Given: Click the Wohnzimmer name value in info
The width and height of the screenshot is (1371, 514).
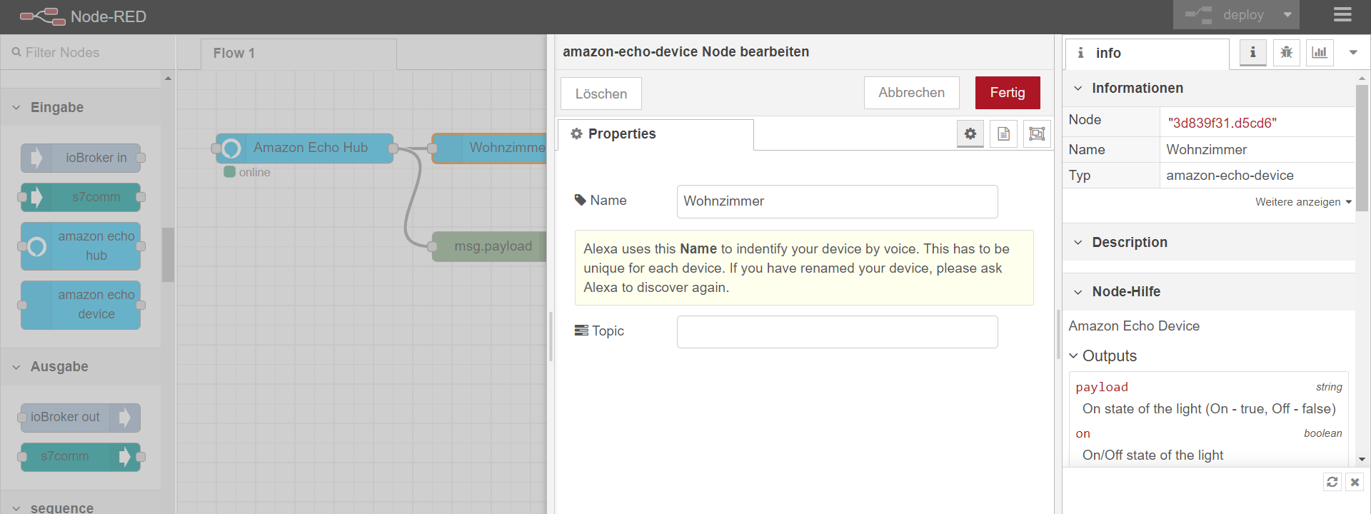Looking at the screenshot, I should click(1206, 149).
